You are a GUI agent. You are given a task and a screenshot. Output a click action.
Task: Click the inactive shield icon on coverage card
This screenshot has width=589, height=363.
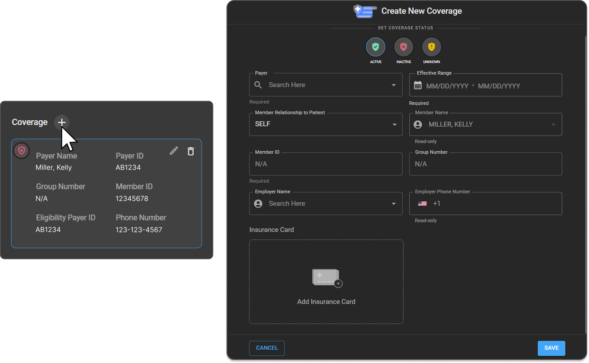click(21, 151)
